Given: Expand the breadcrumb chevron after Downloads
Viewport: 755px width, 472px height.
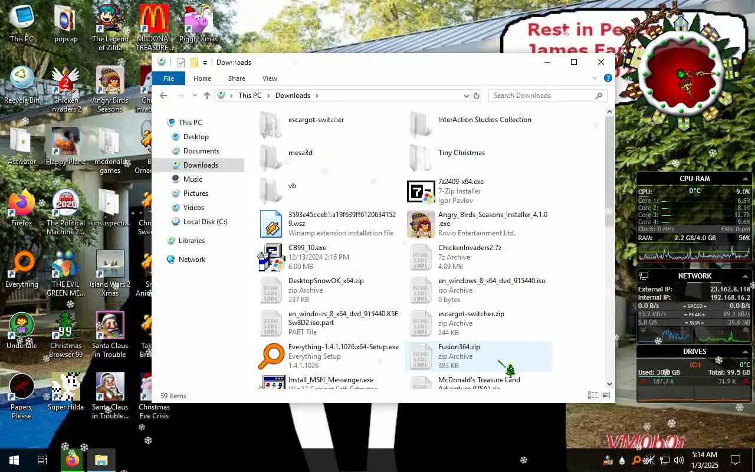Looking at the screenshot, I should coord(317,96).
